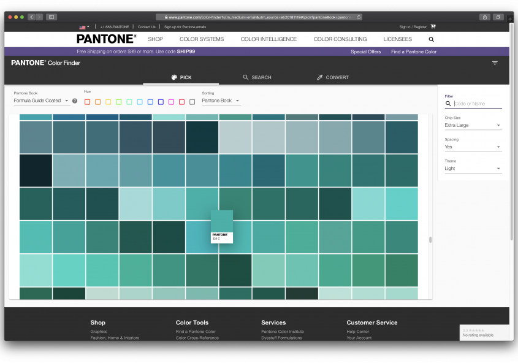
Task: Open the Help Center footer link
Action: [357, 332]
